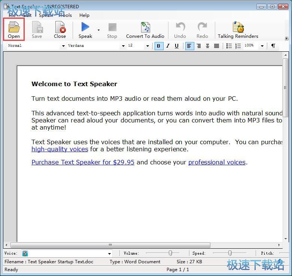This screenshot has height=276, width=292.
Task: Toggle numbered list
Action: (x=238, y=46)
